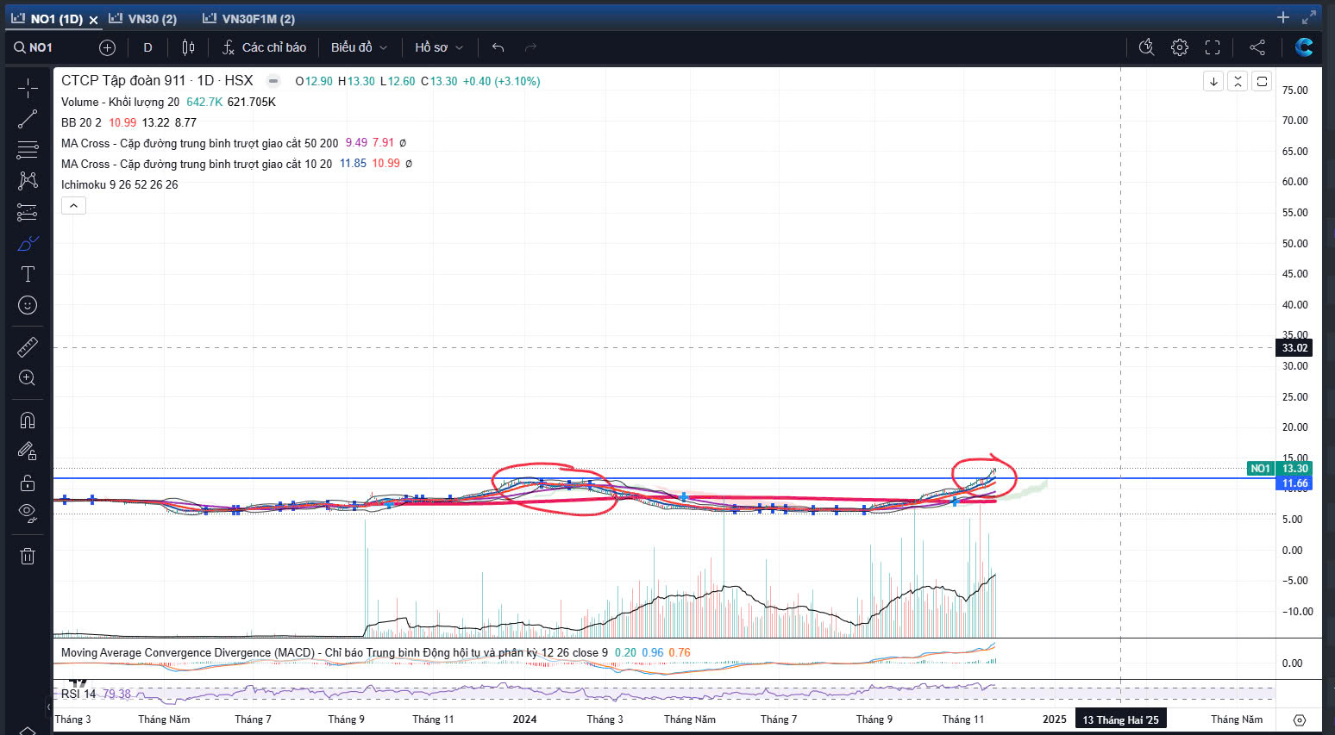1335x735 pixels.
Task: Open time axis settings gear at bottom-right
Action: (1300, 719)
